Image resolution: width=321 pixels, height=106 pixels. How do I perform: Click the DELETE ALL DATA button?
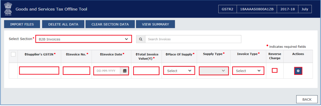pyautogui.click(x=63, y=24)
